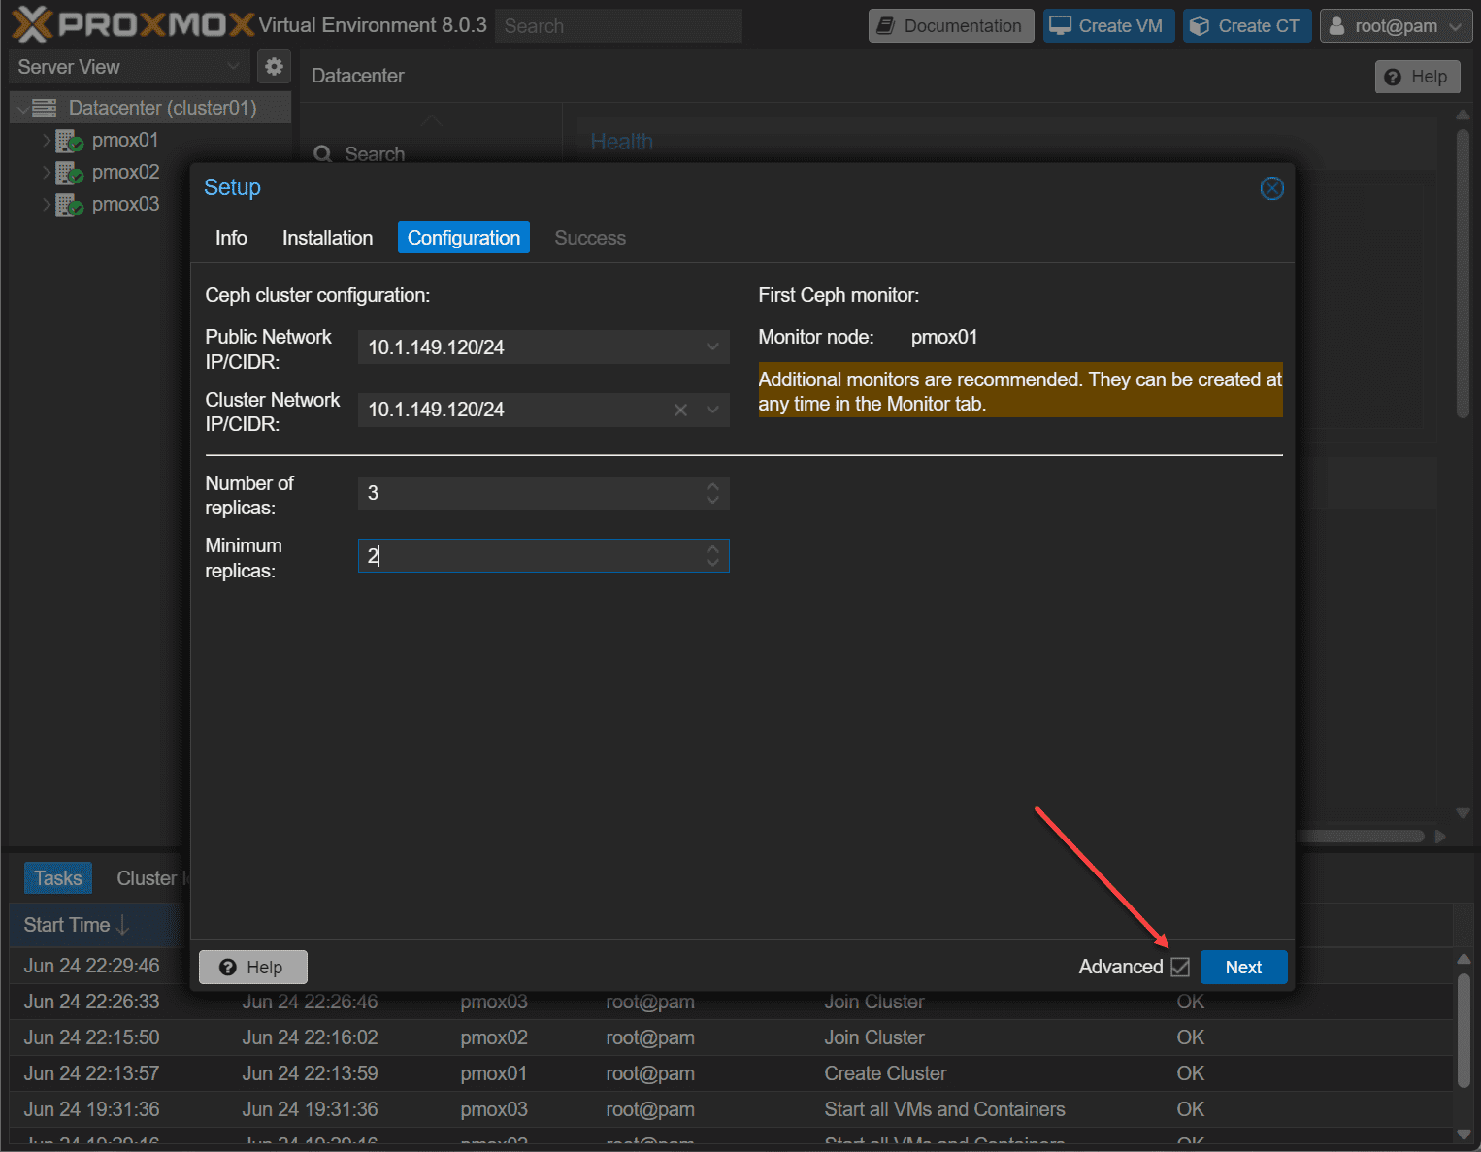Switch to the Installation tab
Viewport: 1481px width, 1152px height.
(x=327, y=238)
